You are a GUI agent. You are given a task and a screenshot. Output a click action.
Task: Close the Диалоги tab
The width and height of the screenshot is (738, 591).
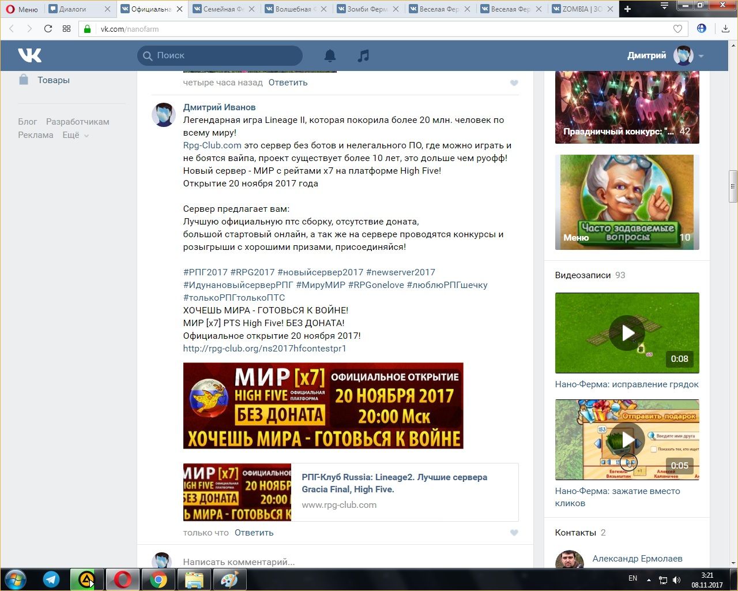point(107,9)
